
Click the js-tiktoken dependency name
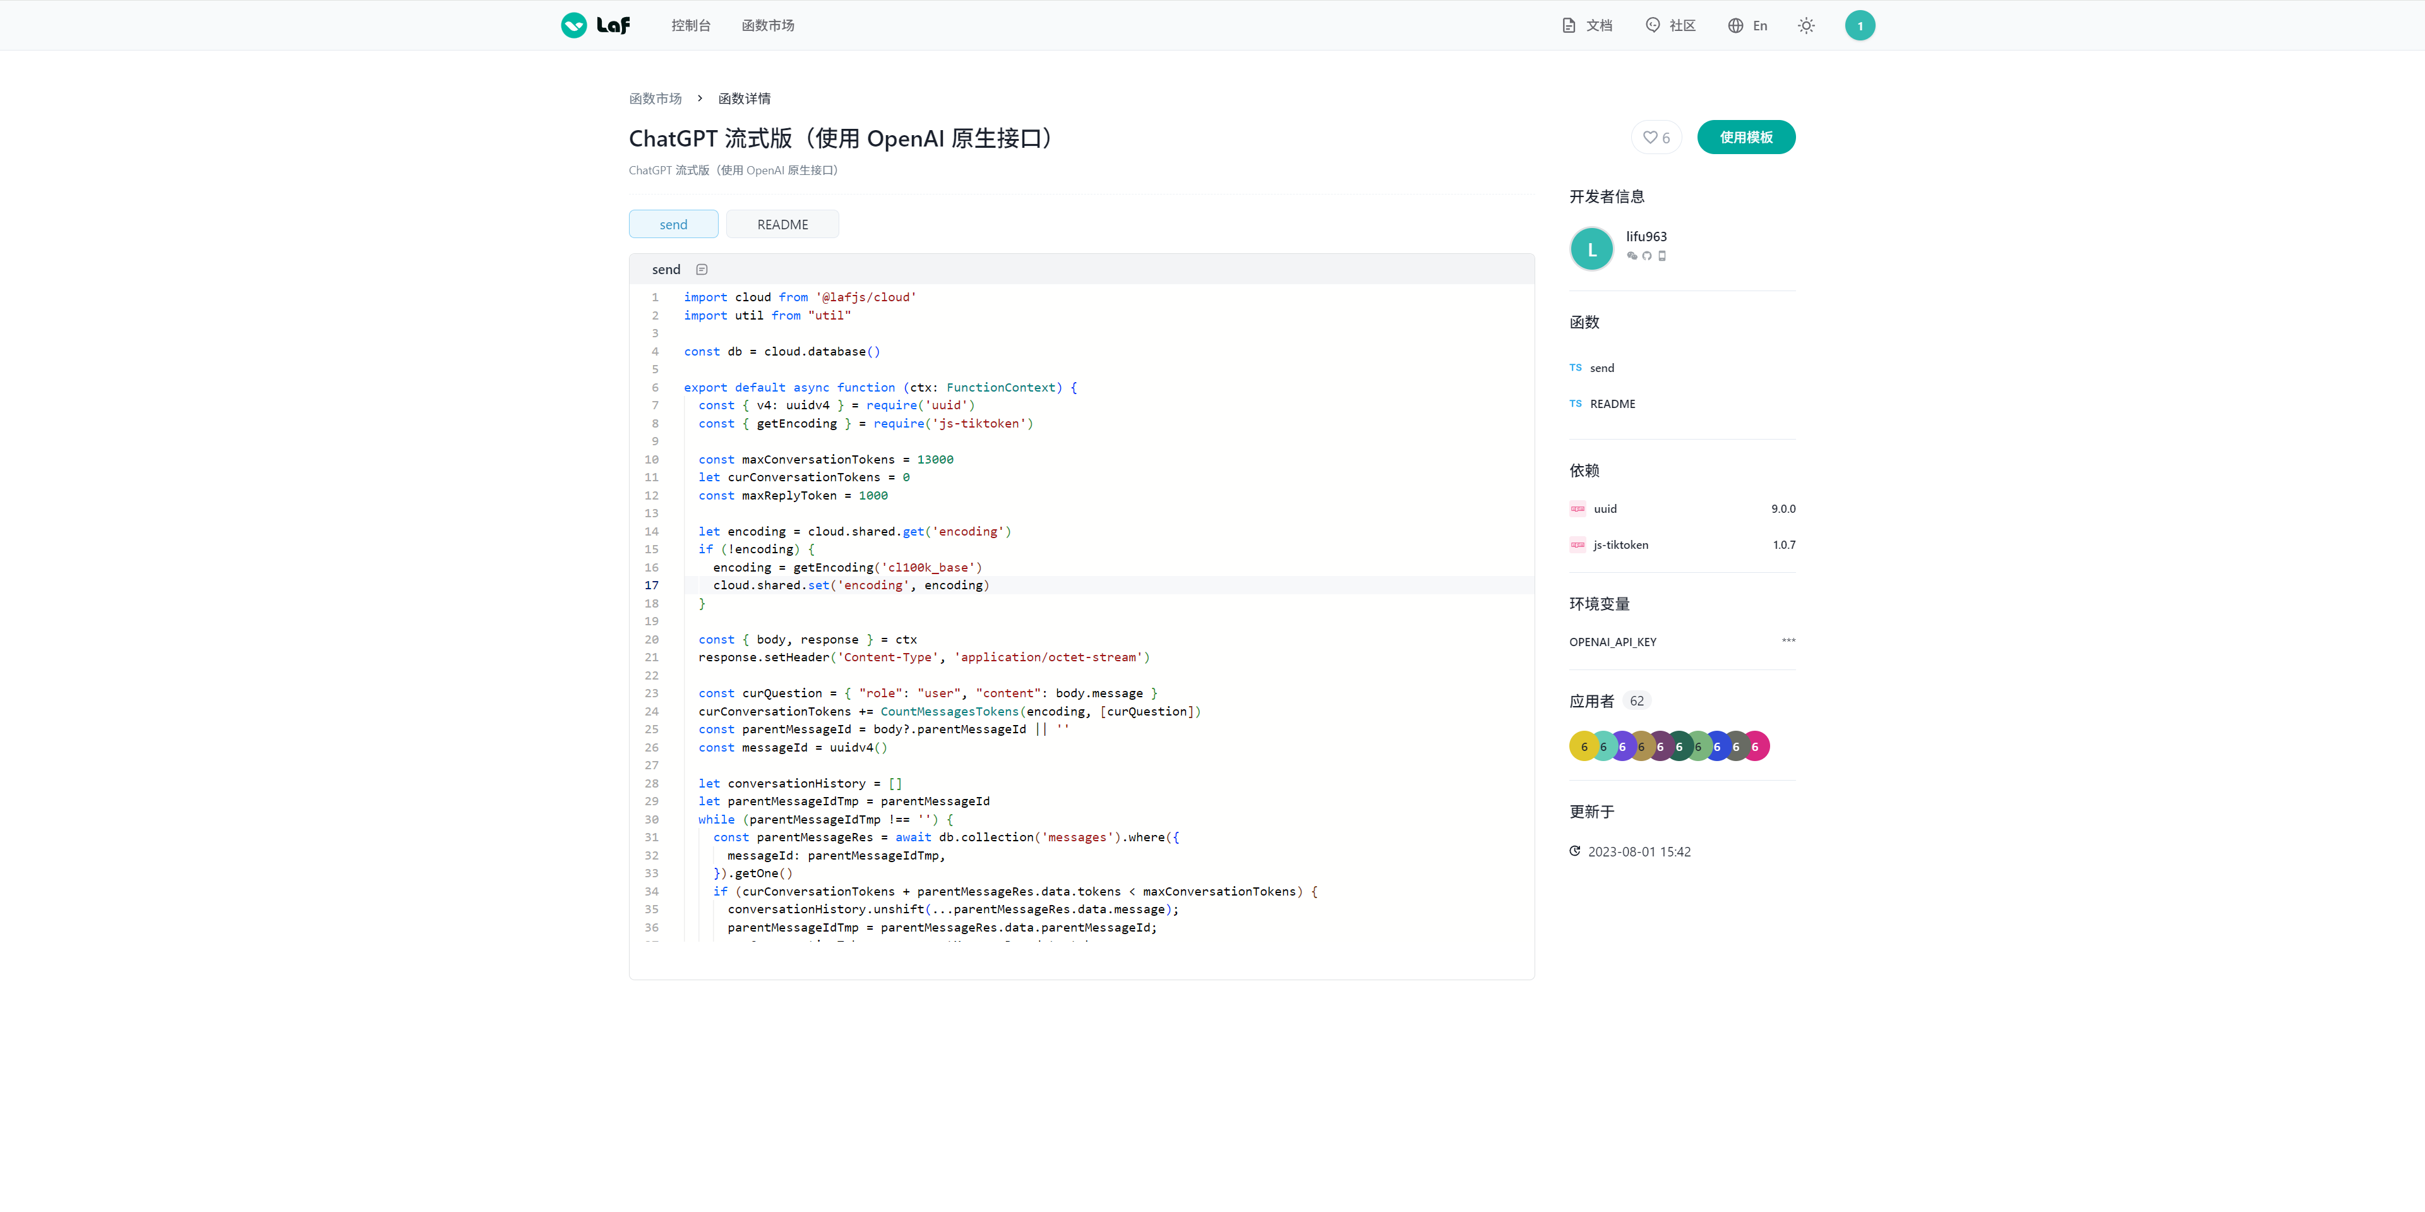click(1621, 545)
